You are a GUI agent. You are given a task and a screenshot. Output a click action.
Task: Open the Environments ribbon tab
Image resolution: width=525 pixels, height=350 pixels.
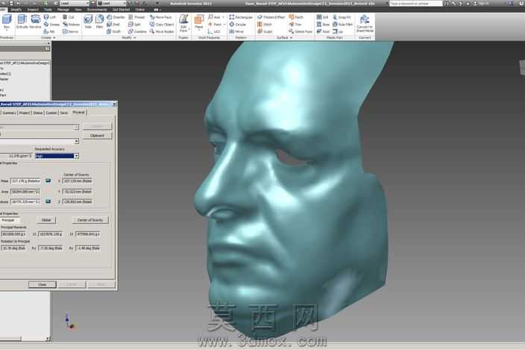point(97,10)
